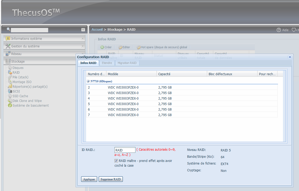
Task: Switch to the Etendre tab
Action: (x=107, y=63)
